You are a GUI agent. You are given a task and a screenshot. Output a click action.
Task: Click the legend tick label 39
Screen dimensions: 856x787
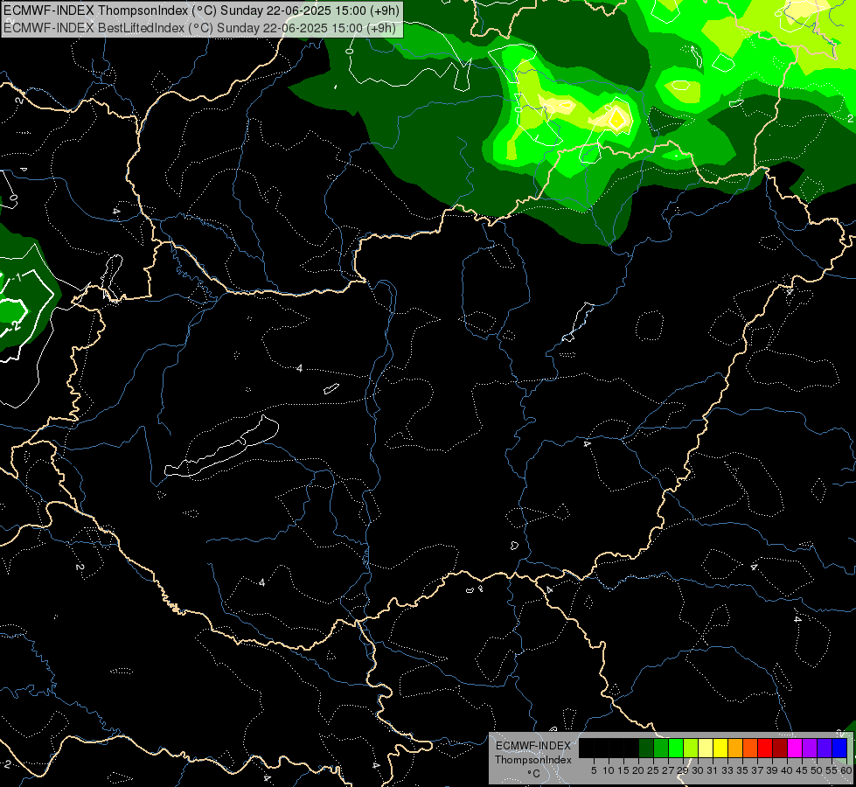click(x=772, y=770)
